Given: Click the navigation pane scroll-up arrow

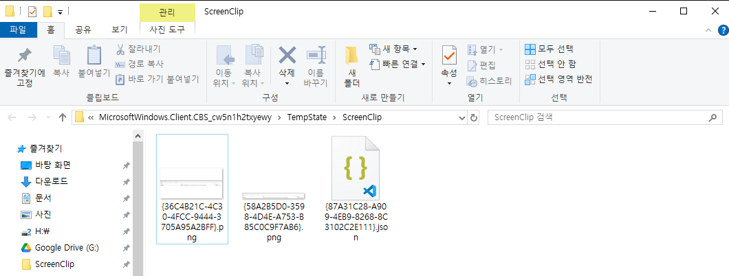Looking at the screenshot, I should pos(138,137).
